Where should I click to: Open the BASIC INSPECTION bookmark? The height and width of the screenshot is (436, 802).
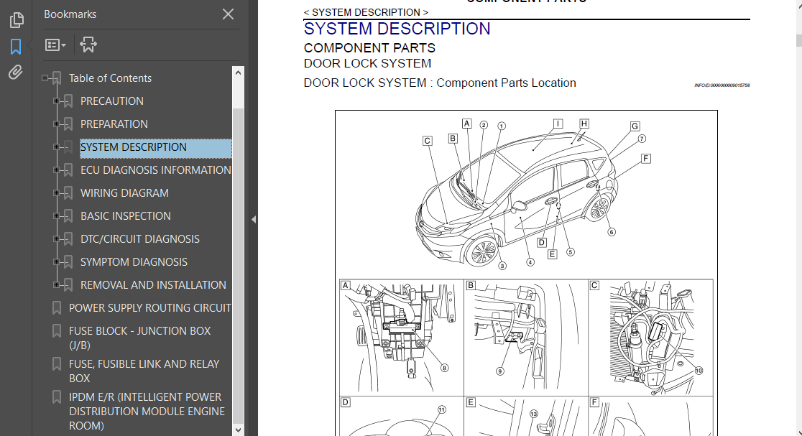pos(125,216)
